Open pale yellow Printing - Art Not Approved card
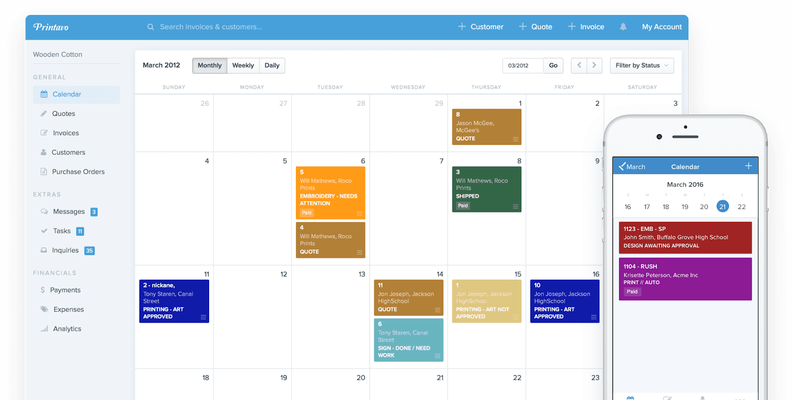The image size is (793, 400). 487,301
